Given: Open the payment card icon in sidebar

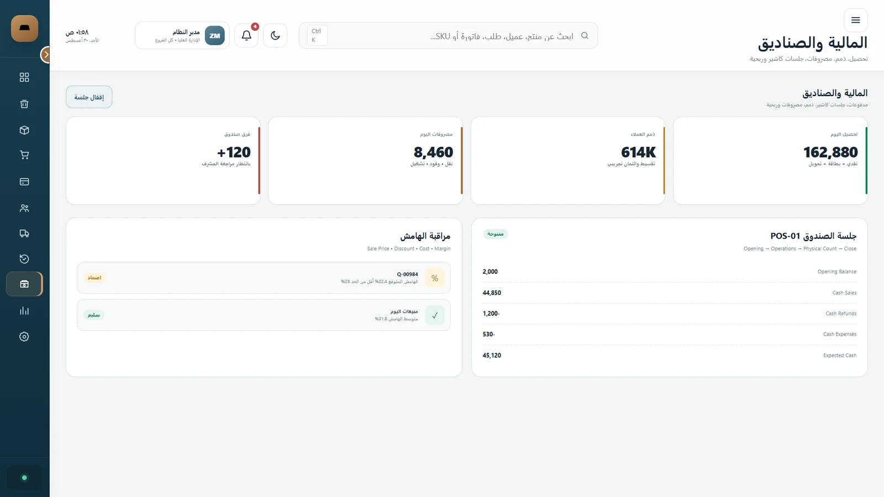Looking at the screenshot, I should point(24,182).
